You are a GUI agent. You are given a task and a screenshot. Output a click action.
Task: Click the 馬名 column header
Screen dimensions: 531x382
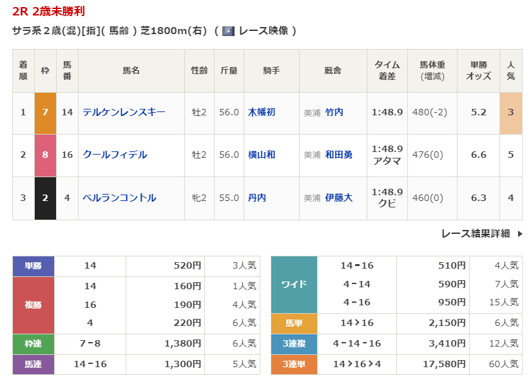click(131, 70)
